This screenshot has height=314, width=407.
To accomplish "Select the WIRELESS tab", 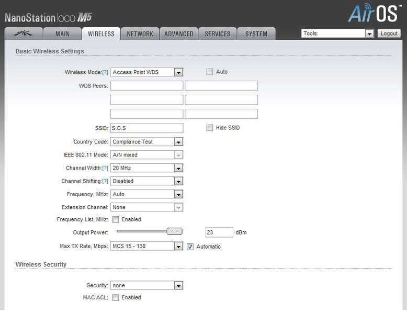I will [x=101, y=34].
